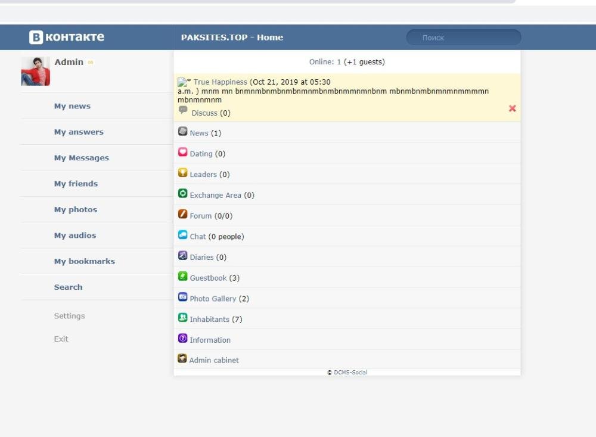Click the Admin profile photo thumbnail

(36, 72)
